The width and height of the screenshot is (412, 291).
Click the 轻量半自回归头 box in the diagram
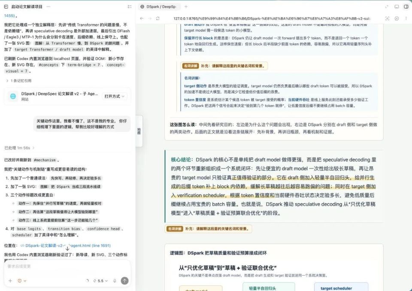tap(269, 287)
